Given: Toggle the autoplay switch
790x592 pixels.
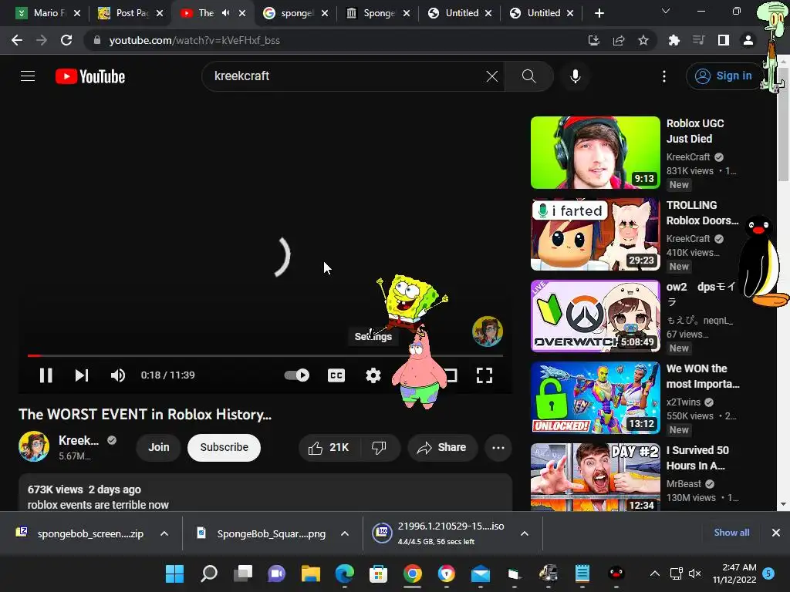Looking at the screenshot, I should point(297,375).
